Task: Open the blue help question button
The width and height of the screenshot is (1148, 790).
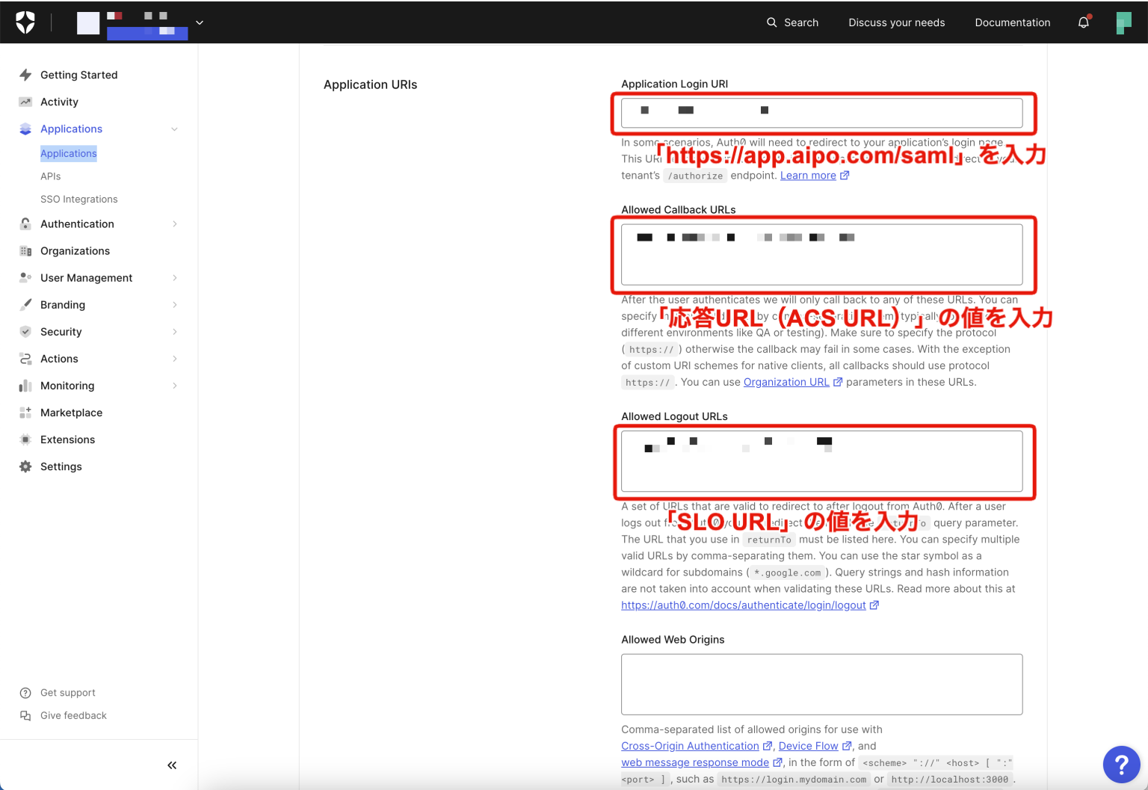Action: [x=1122, y=765]
